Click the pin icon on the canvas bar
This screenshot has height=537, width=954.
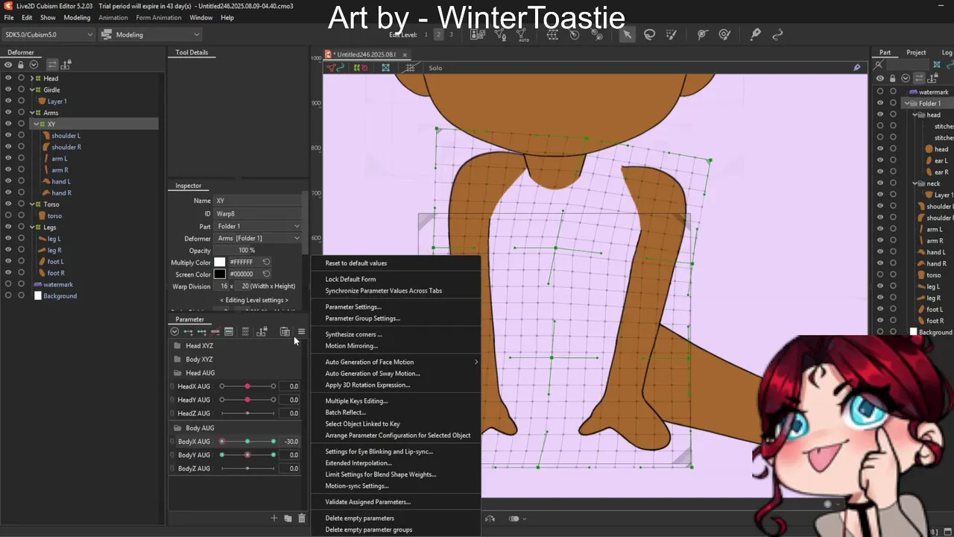(856, 68)
